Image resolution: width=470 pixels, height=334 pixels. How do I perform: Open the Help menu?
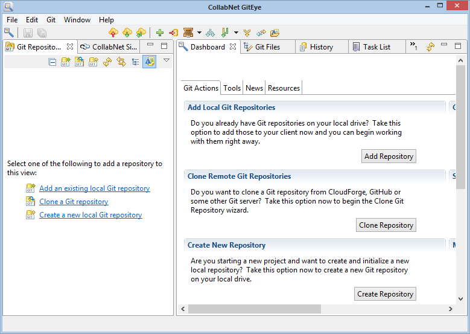tap(106, 20)
